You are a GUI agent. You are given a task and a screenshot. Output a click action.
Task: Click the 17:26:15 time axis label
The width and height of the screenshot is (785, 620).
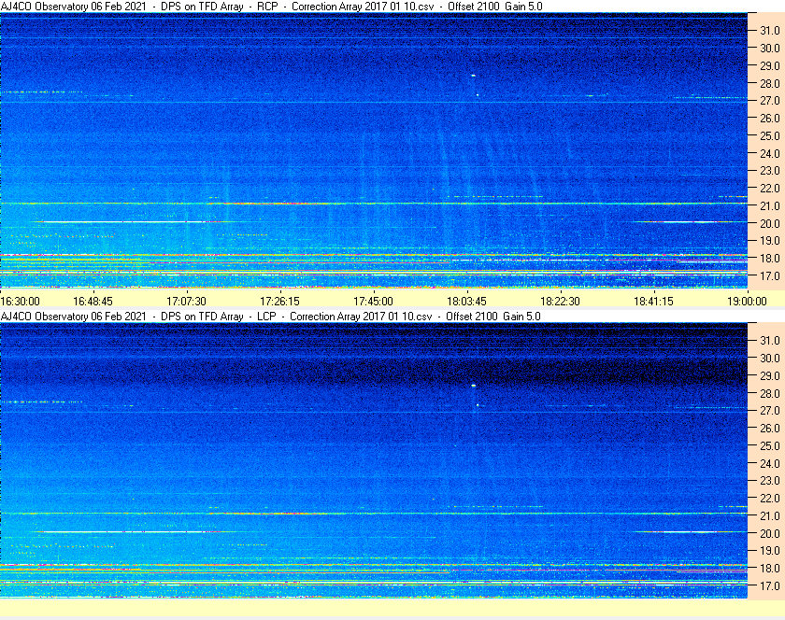pos(279,302)
